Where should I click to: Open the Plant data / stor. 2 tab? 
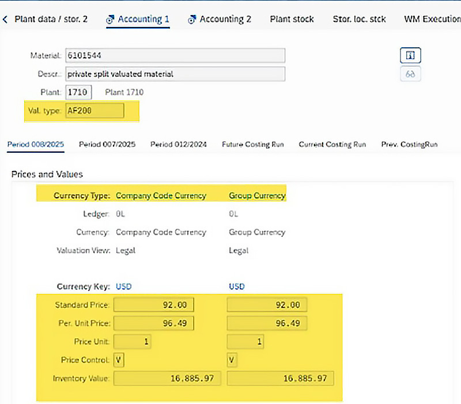[51, 19]
